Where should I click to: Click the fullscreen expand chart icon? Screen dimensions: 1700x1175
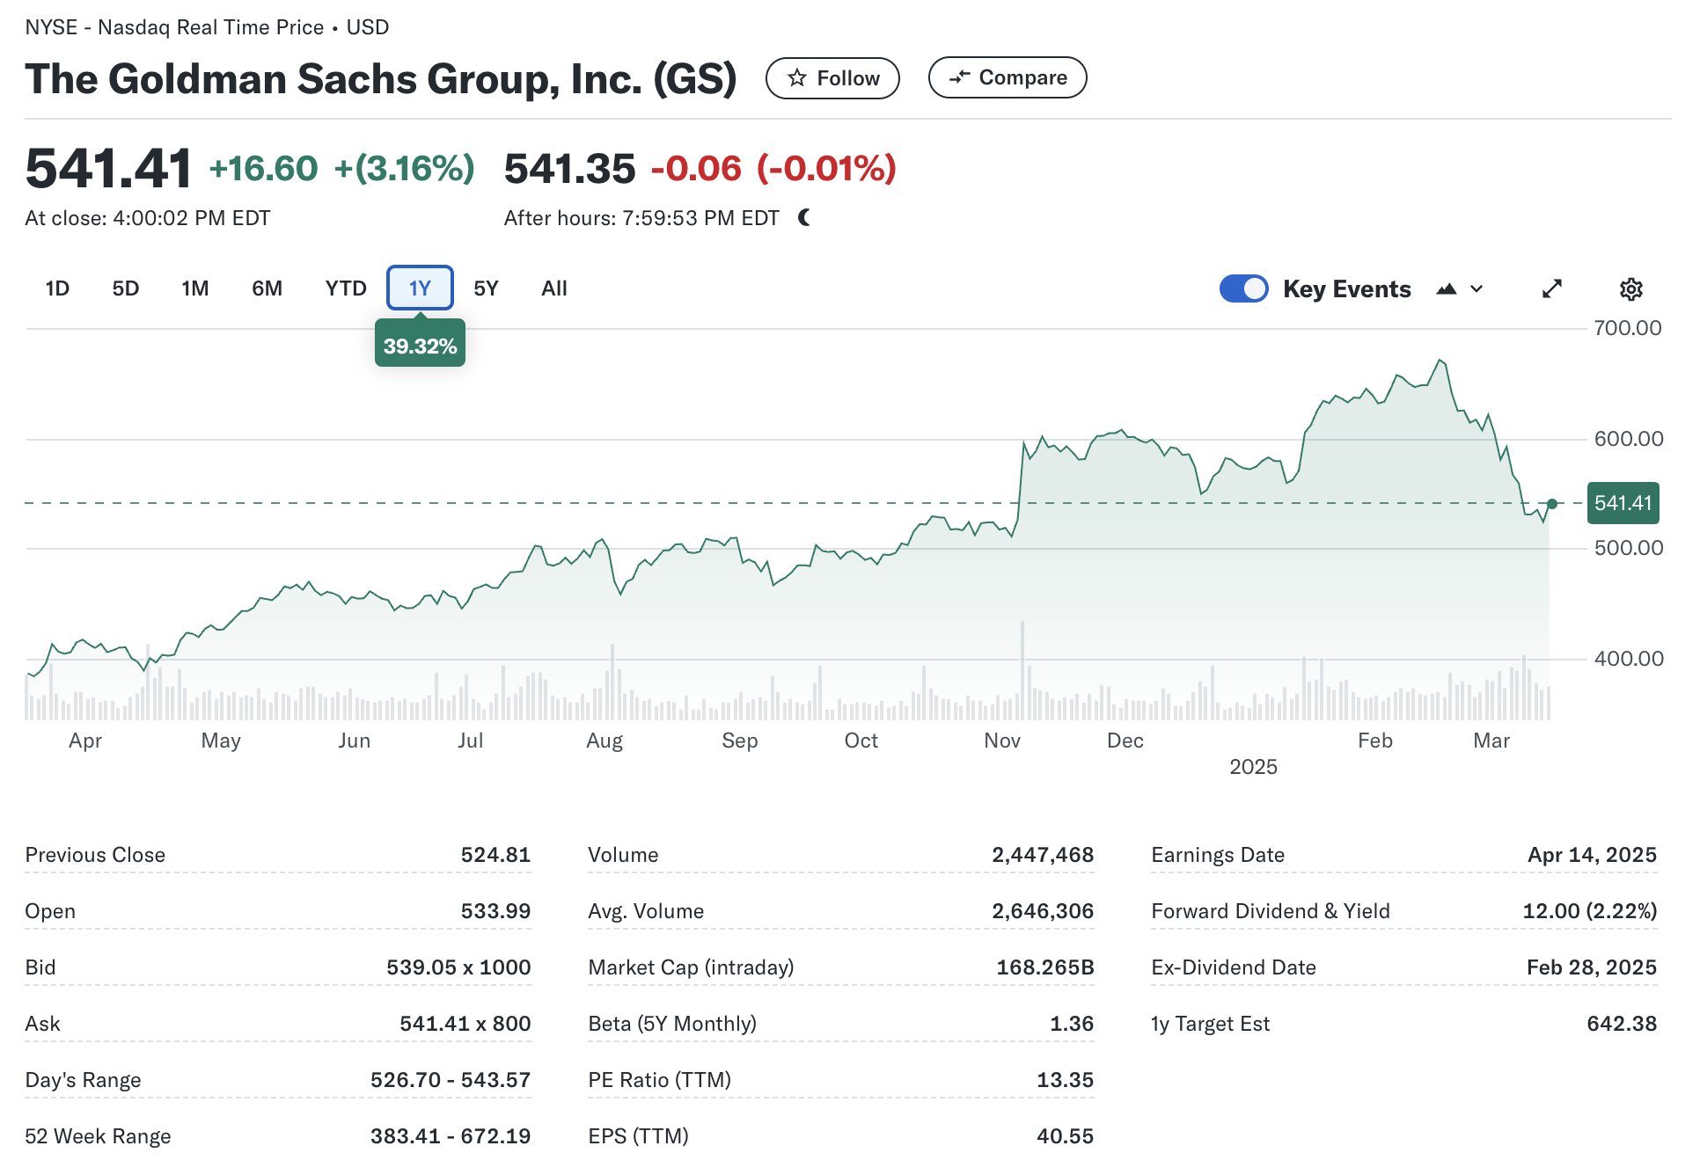(x=1551, y=288)
